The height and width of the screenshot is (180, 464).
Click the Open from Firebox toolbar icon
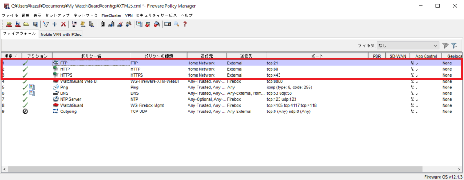9,24
